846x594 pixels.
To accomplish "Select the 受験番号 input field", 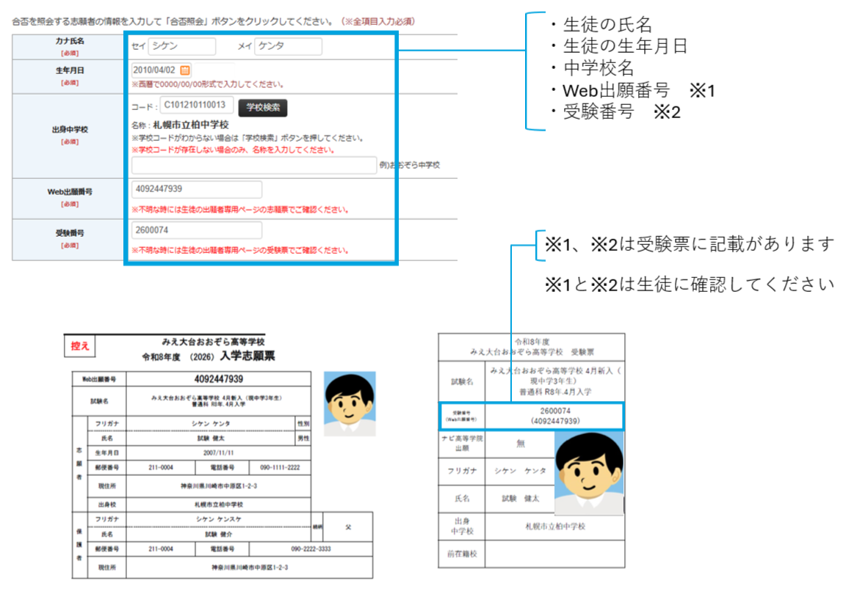I will 196,230.
